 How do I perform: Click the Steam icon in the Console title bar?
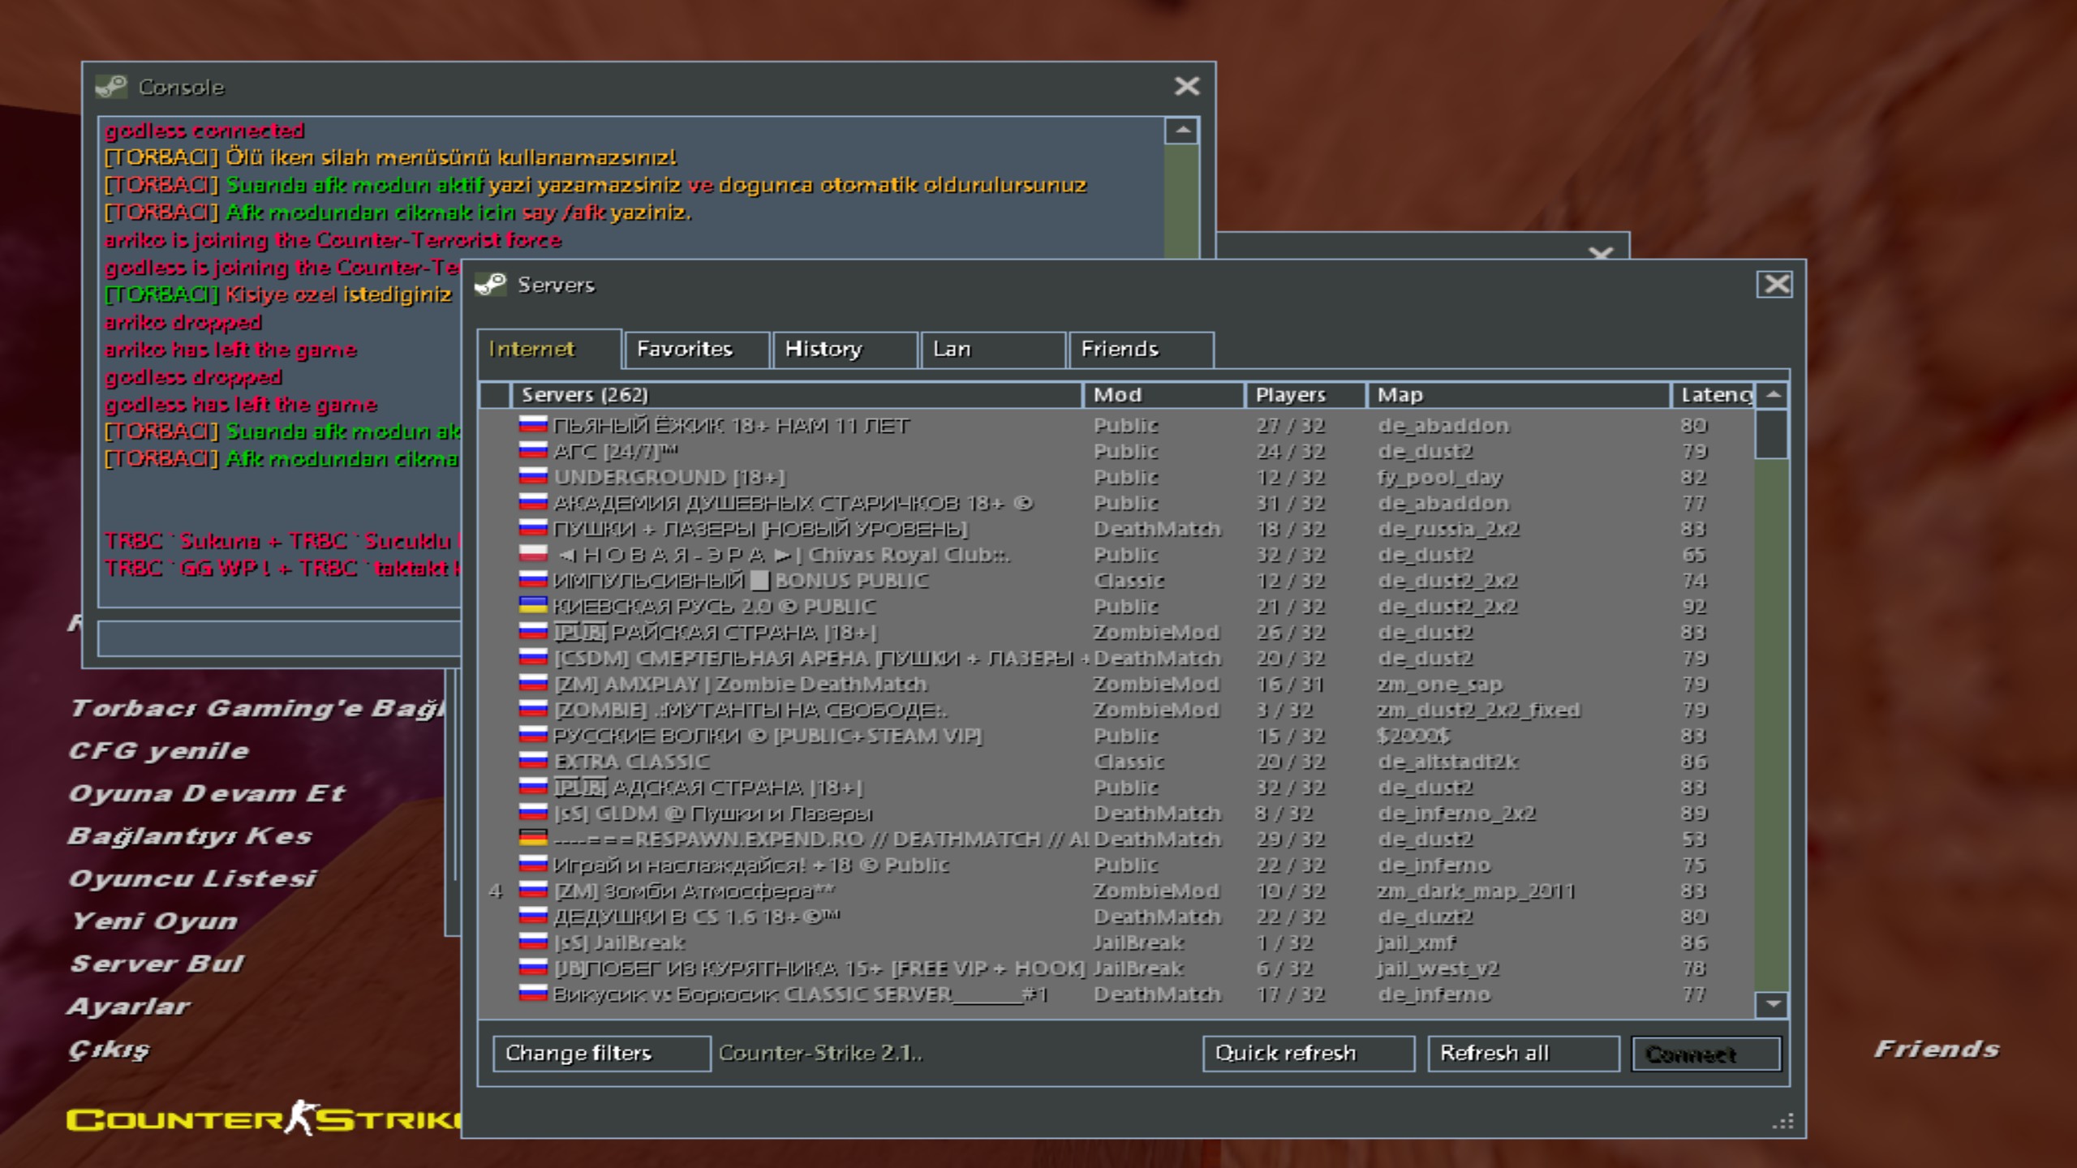tap(111, 86)
